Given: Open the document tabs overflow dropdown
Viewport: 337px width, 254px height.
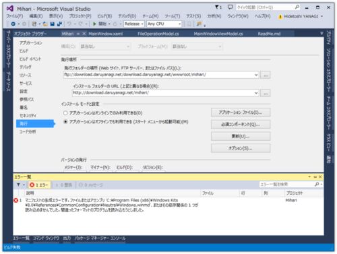Looking at the screenshot, I should [x=321, y=33].
